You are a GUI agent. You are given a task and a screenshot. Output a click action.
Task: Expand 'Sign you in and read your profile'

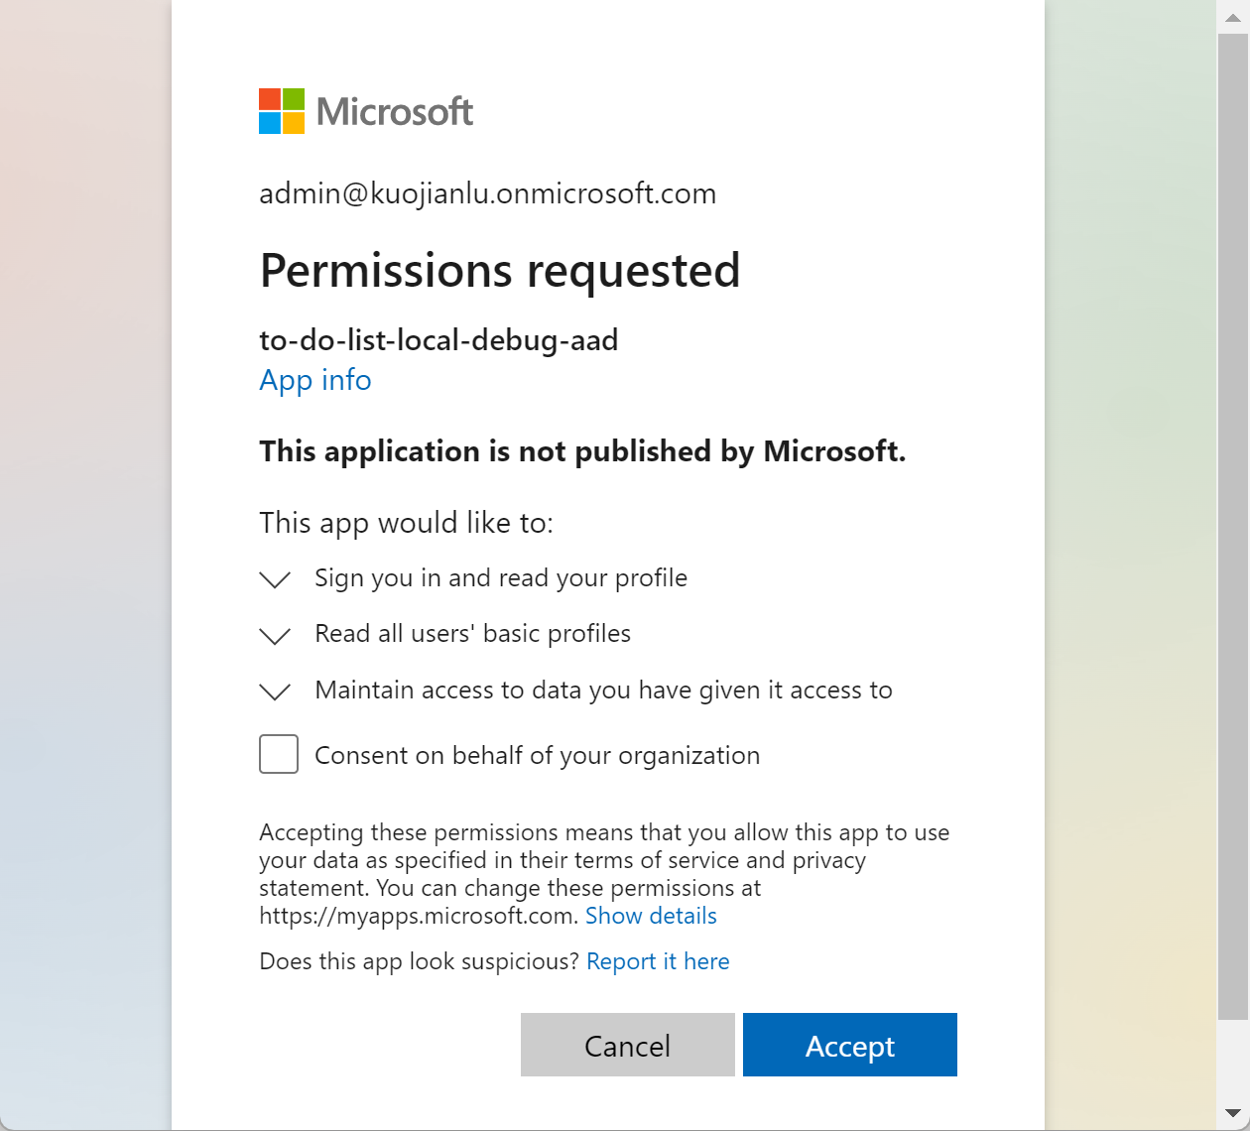pyautogui.click(x=275, y=579)
